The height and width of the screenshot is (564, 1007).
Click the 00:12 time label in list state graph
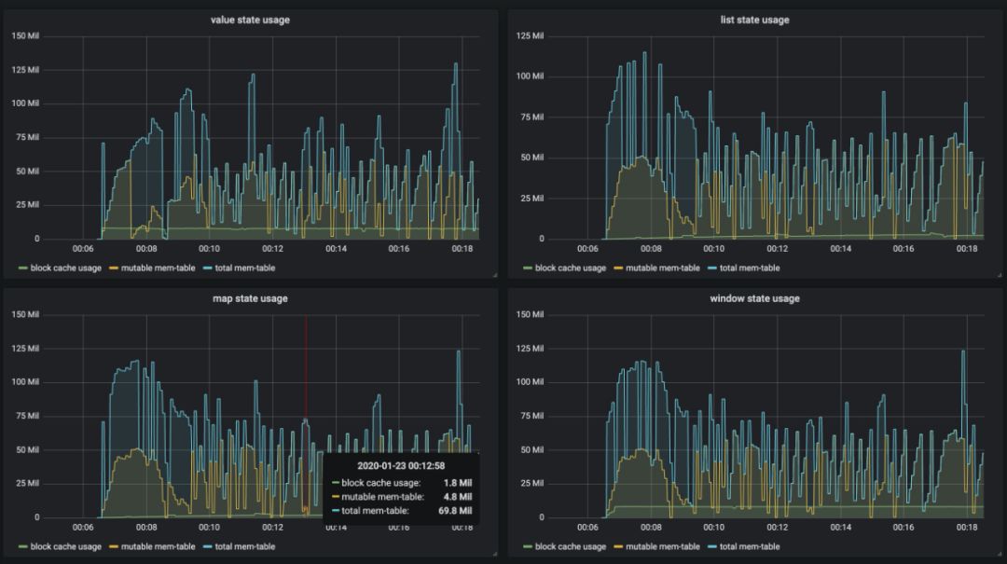click(777, 249)
